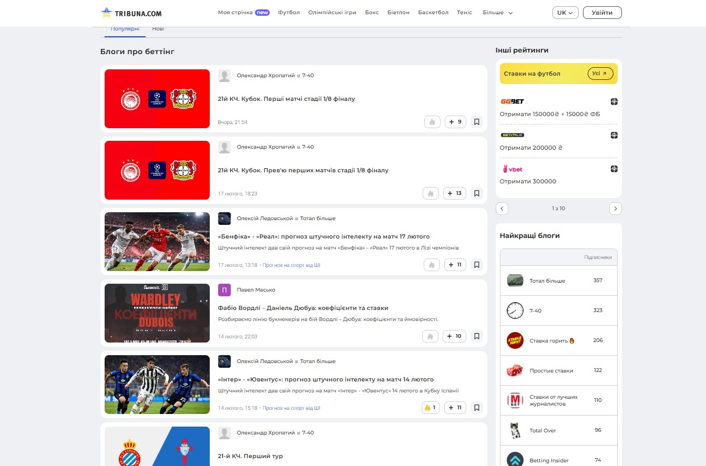Viewport: 706px width, 466px height.
Task: Bookmark the «Бенфіка» - «Реал» forecast post
Action: coord(477,265)
